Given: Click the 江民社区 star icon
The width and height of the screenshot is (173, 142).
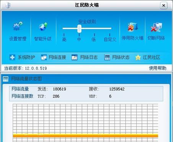Looking at the screenshot, I should [x=138, y=57].
